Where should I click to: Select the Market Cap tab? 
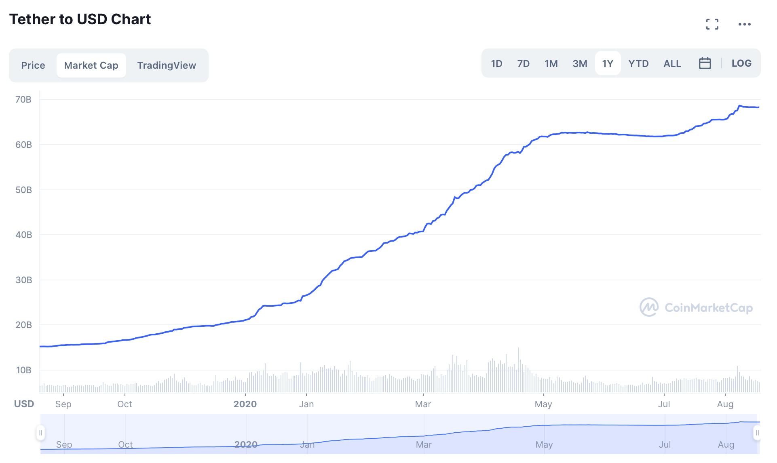[91, 65]
